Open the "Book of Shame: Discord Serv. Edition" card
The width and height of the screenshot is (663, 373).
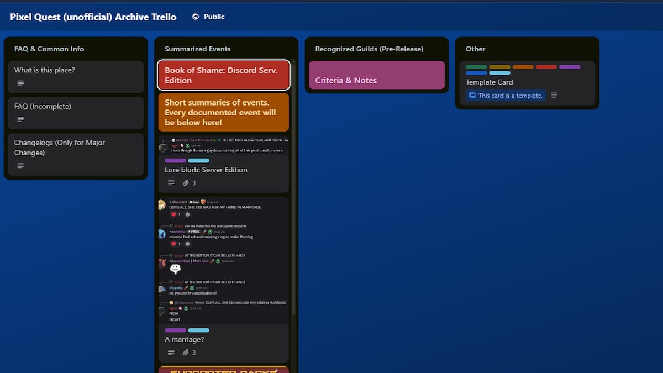click(x=223, y=75)
